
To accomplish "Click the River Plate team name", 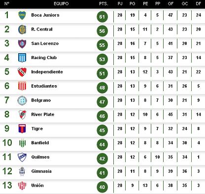I will pos(43,114).
